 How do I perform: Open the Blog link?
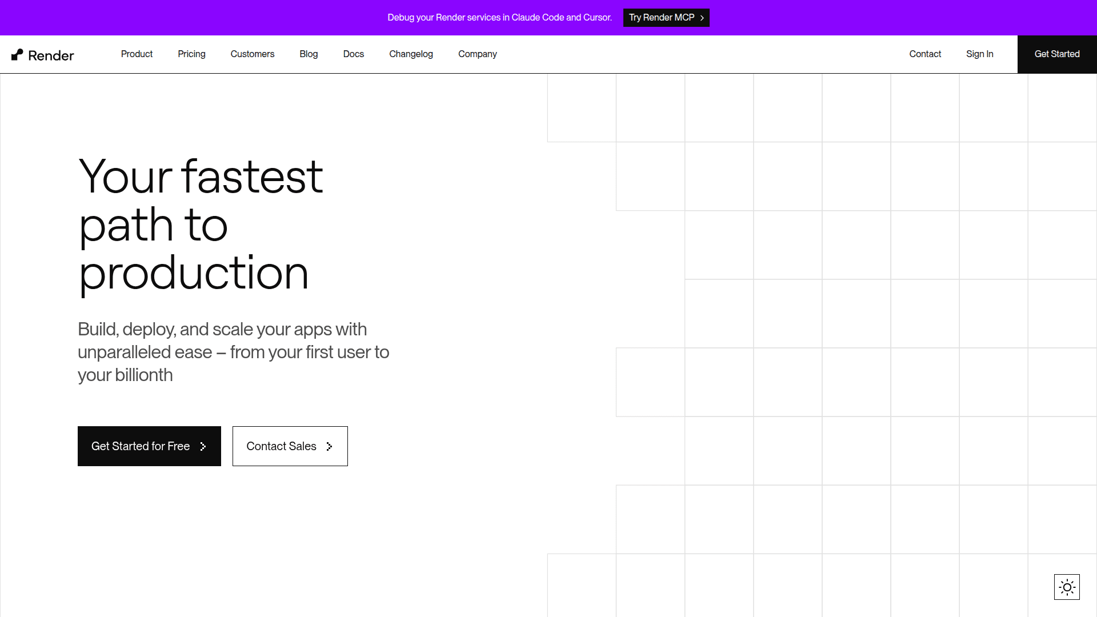point(309,54)
